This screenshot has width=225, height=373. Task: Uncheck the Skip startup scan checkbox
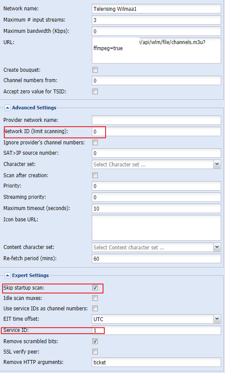[95, 288]
